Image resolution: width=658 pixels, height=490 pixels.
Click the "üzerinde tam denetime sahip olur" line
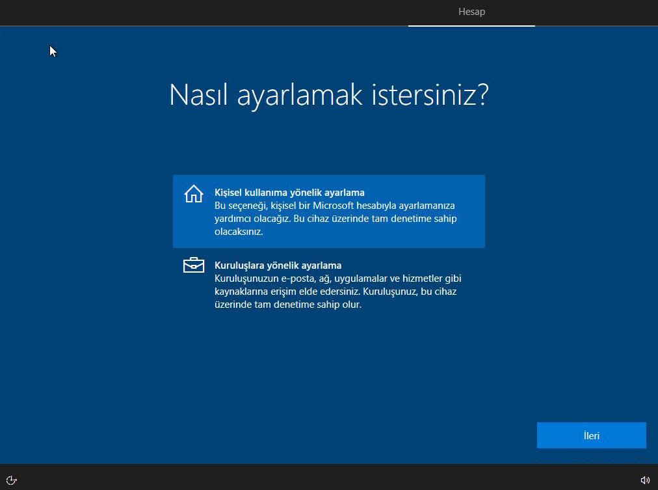[287, 305]
